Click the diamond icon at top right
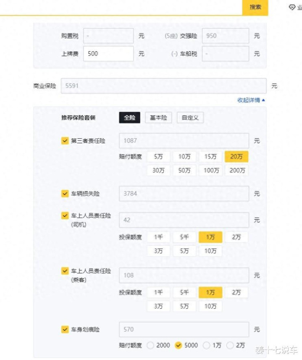 pyautogui.click(x=292, y=7)
